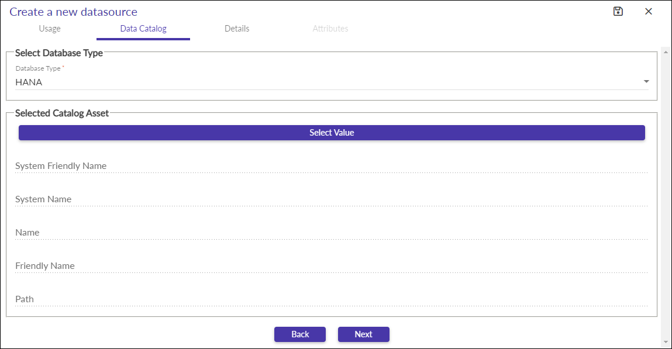
Task: Switch to the Usage tab
Action: (x=50, y=29)
